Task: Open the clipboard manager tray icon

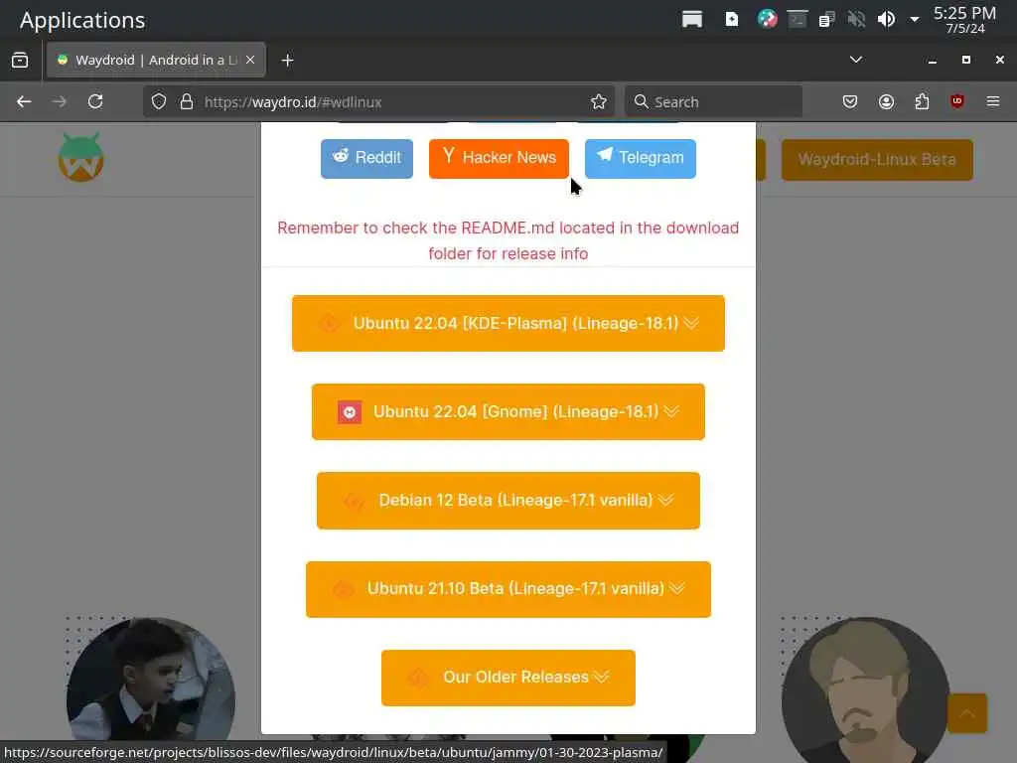Action: click(826, 20)
